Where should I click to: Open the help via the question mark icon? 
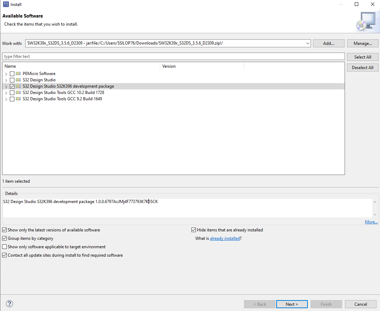pos(9,304)
